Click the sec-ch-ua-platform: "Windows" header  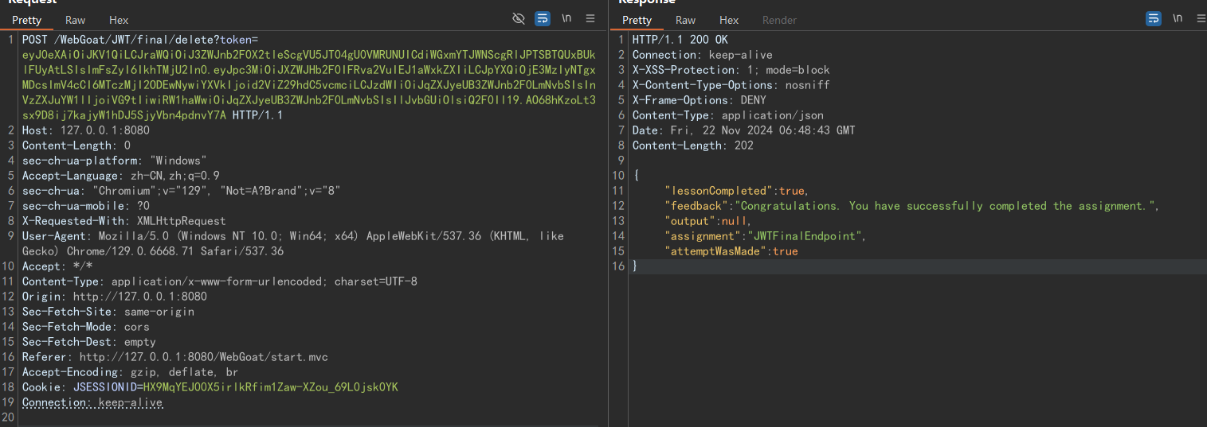tap(115, 161)
